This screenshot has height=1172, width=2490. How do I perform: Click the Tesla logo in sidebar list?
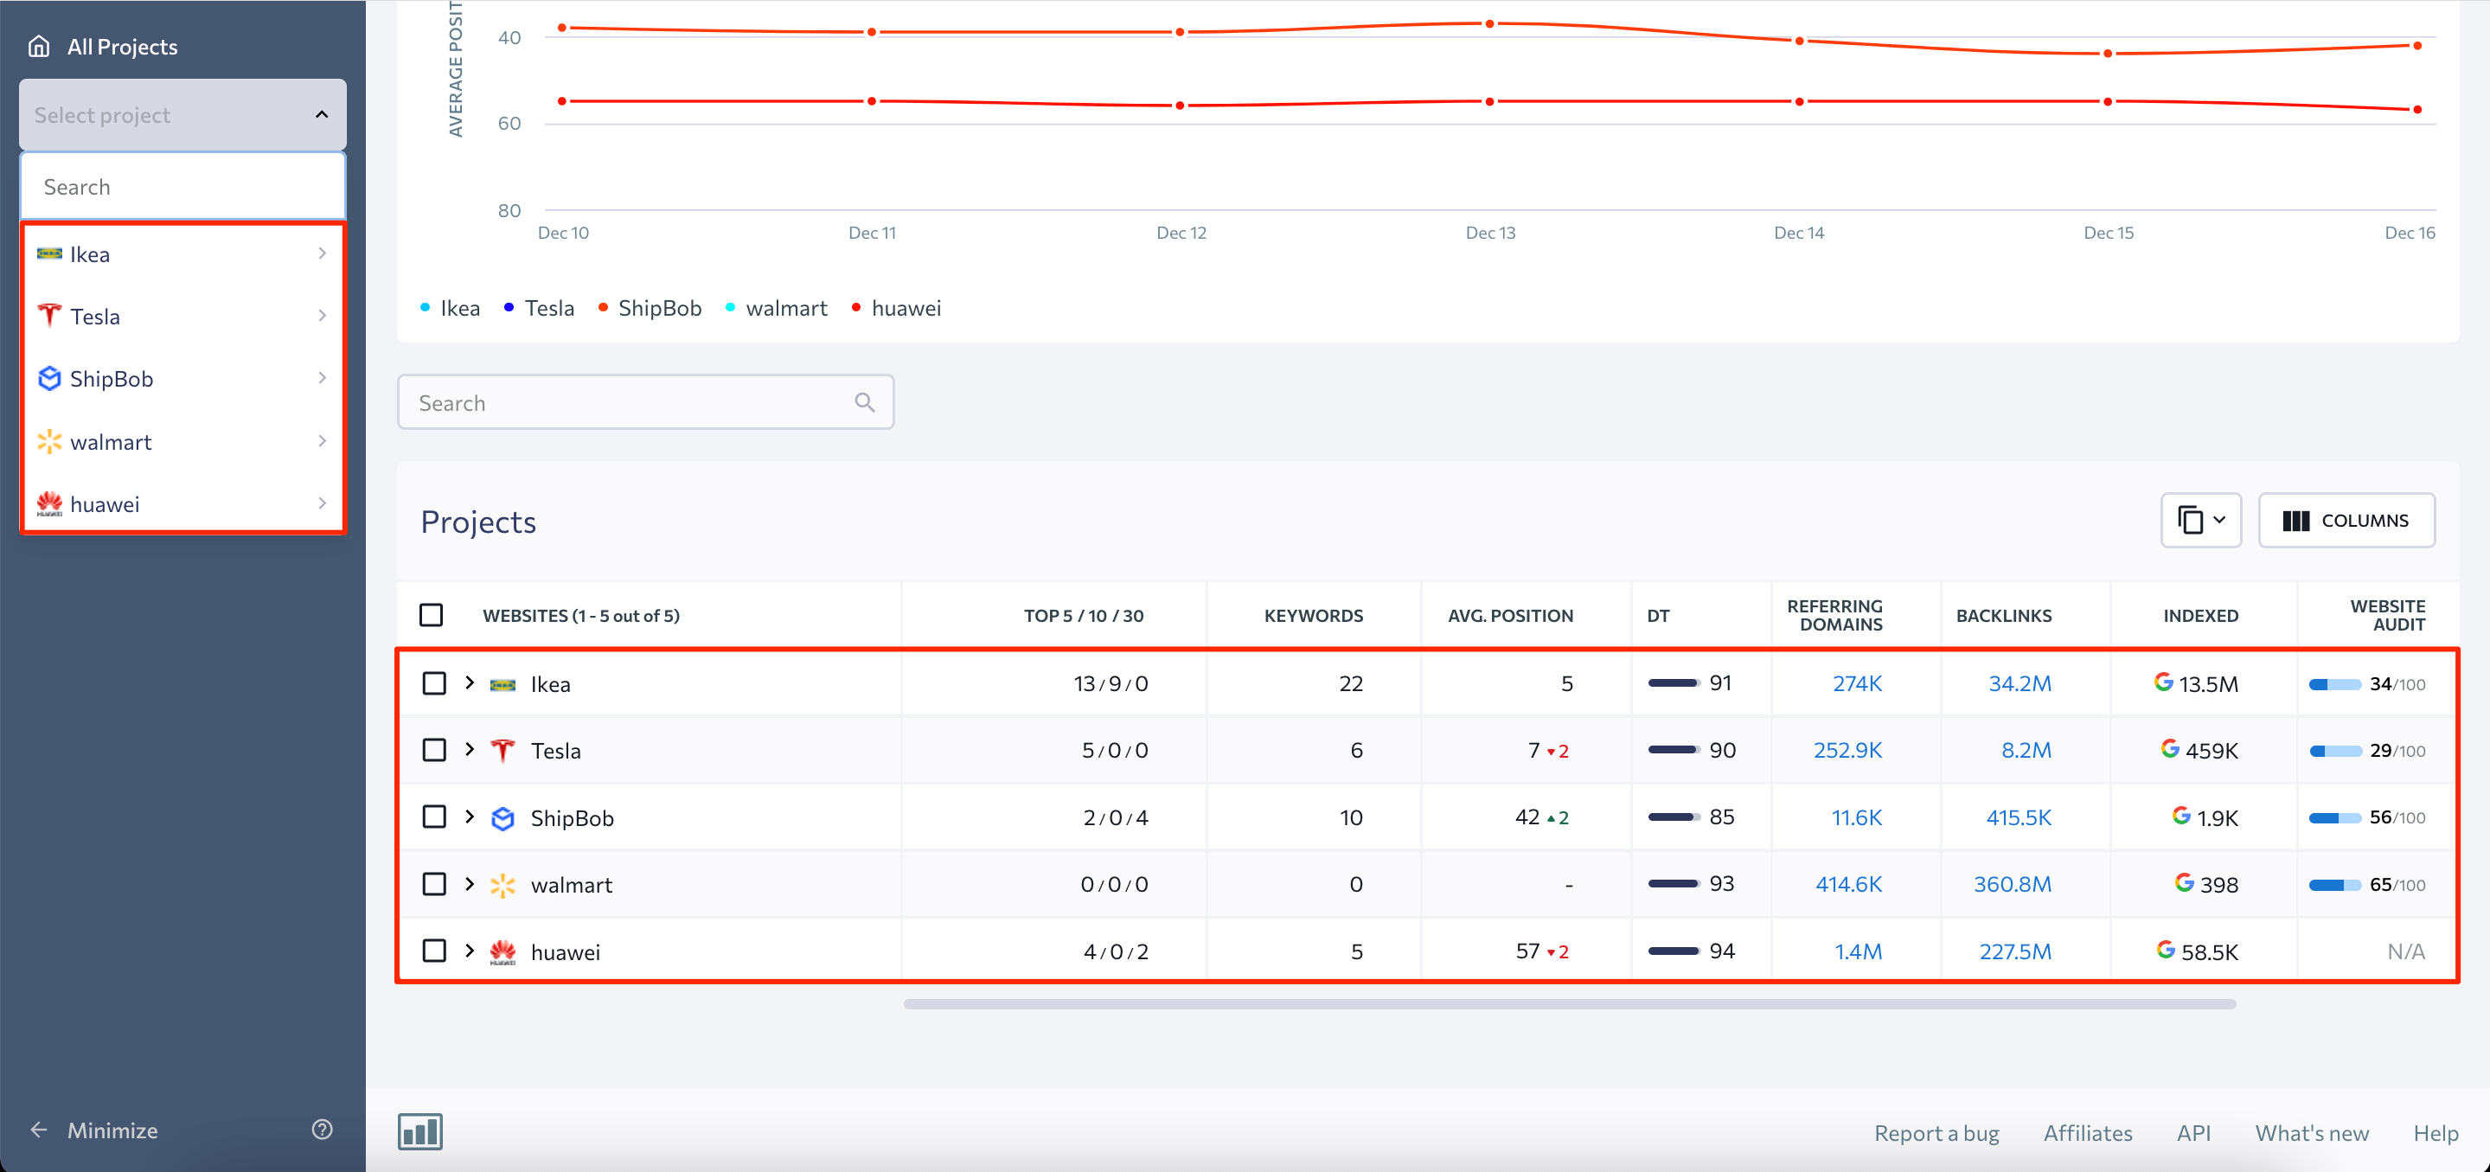[49, 315]
